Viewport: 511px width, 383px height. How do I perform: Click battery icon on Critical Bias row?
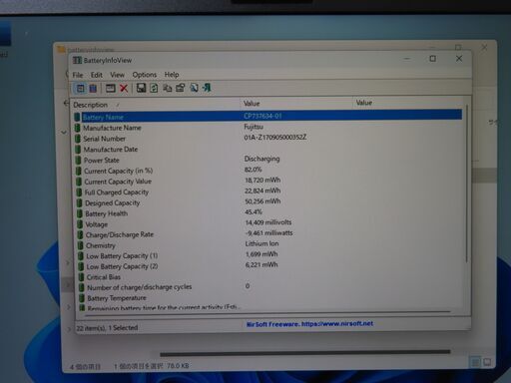pos(81,277)
